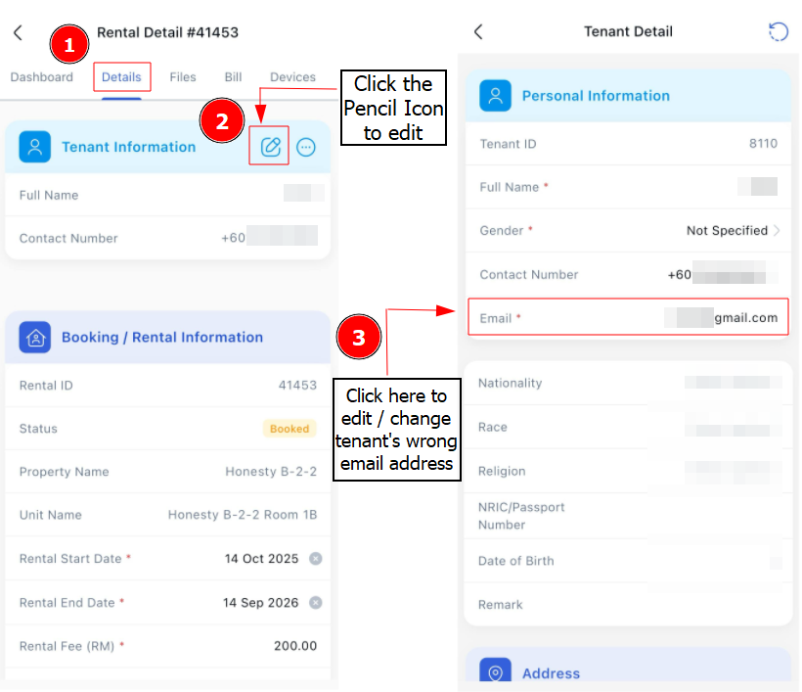Go back from Tenant Detail screen
This screenshot has height=692, width=802.
pyautogui.click(x=478, y=31)
